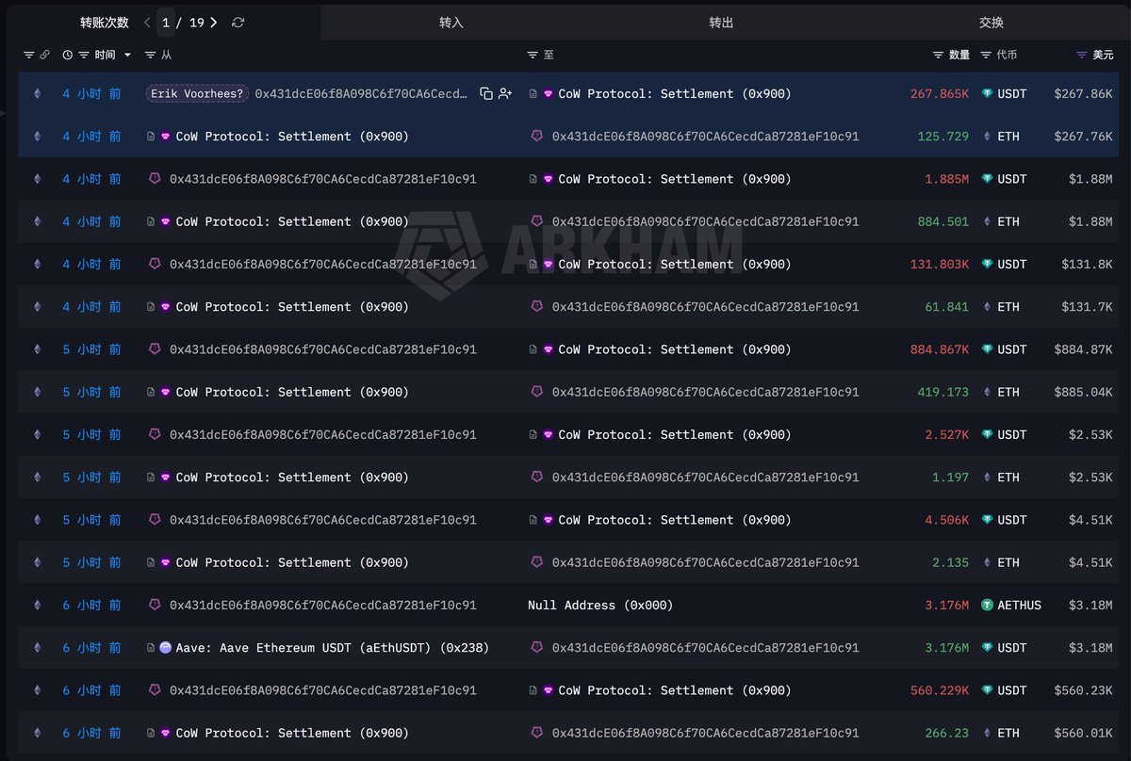This screenshot has width=1131, height=761.
Task: Switch to the 交换 swaps tab
Action: pyautogui.click(x=992, y=22)
